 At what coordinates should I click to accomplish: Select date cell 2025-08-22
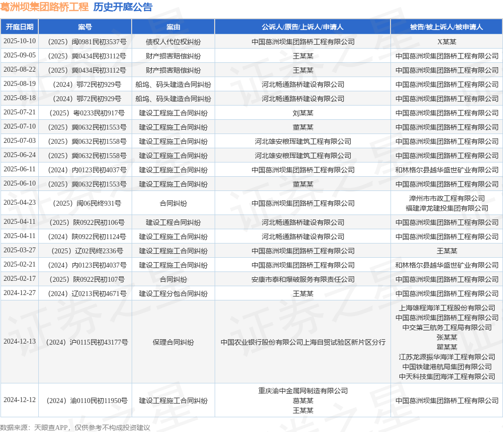click(x=20, y=70)
